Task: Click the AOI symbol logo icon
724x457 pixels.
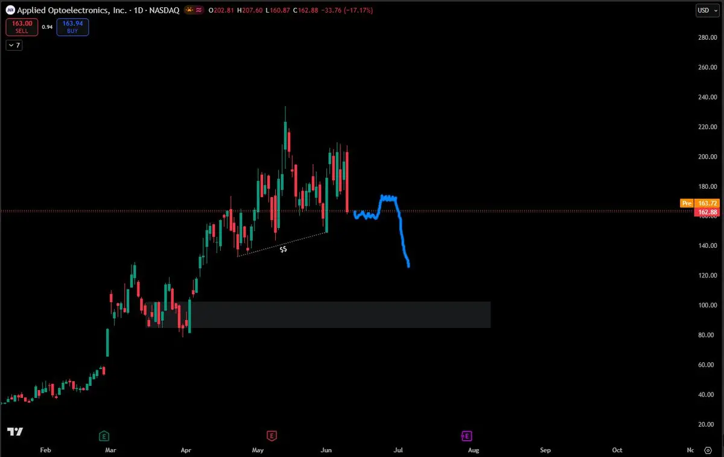Action: click(10, 10)
